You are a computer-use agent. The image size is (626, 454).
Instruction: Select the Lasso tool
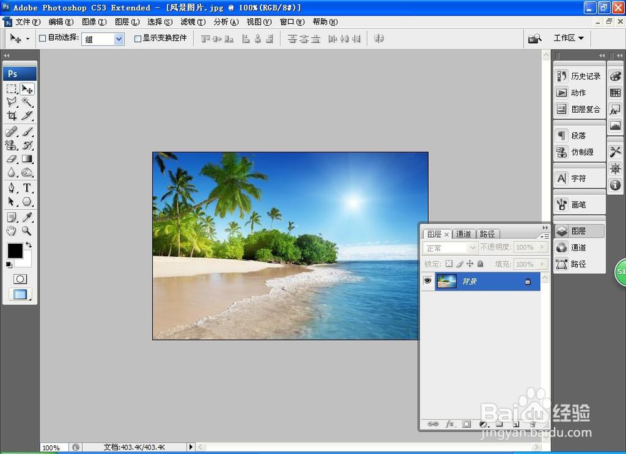point(11,102)
